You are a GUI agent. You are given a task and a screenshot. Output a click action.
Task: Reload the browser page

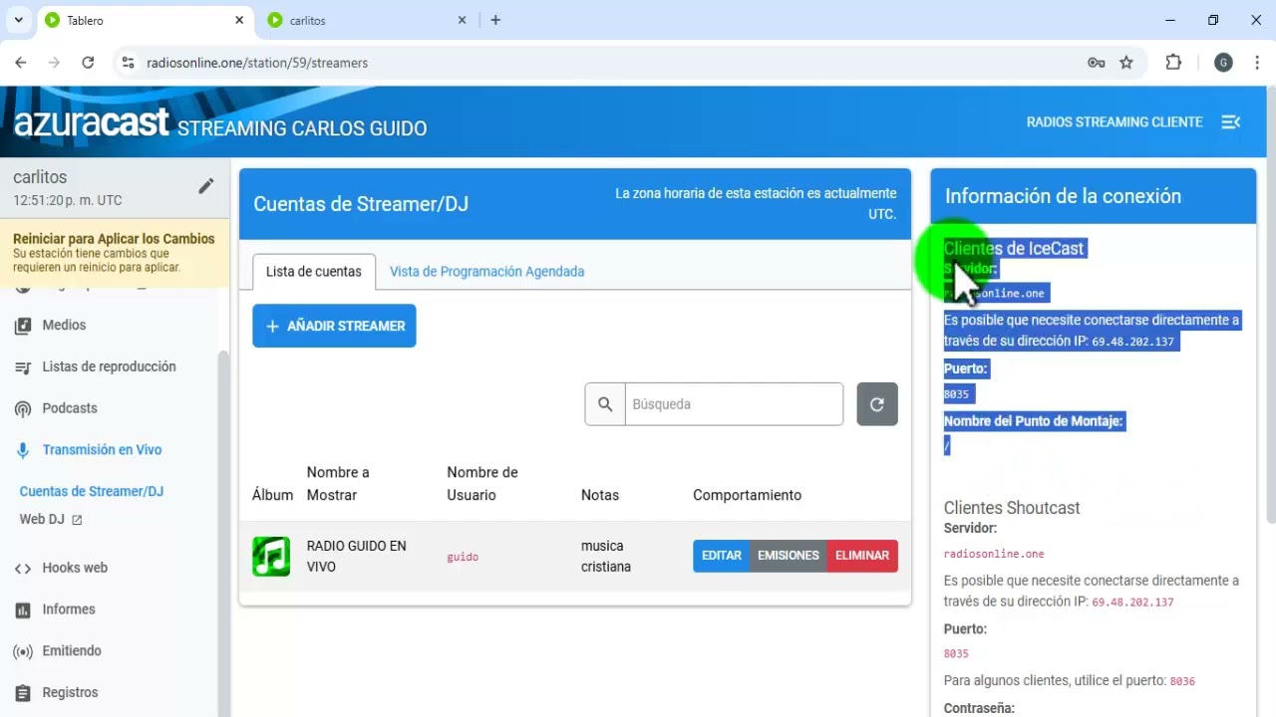(x=88, y=63)
